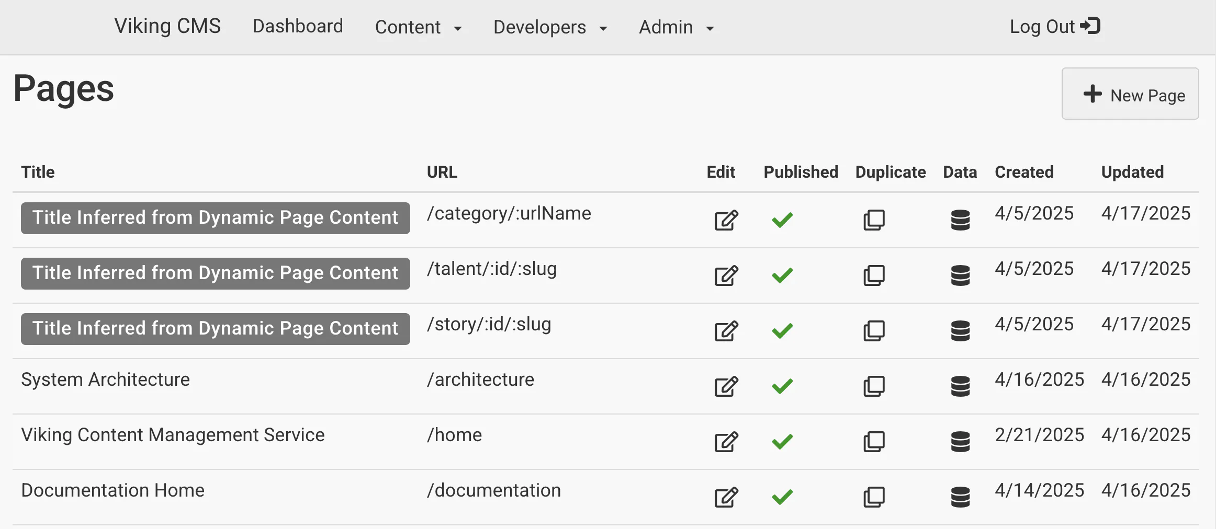
Task: Create a page with New Page button
Action: (x=1130, y=94)
